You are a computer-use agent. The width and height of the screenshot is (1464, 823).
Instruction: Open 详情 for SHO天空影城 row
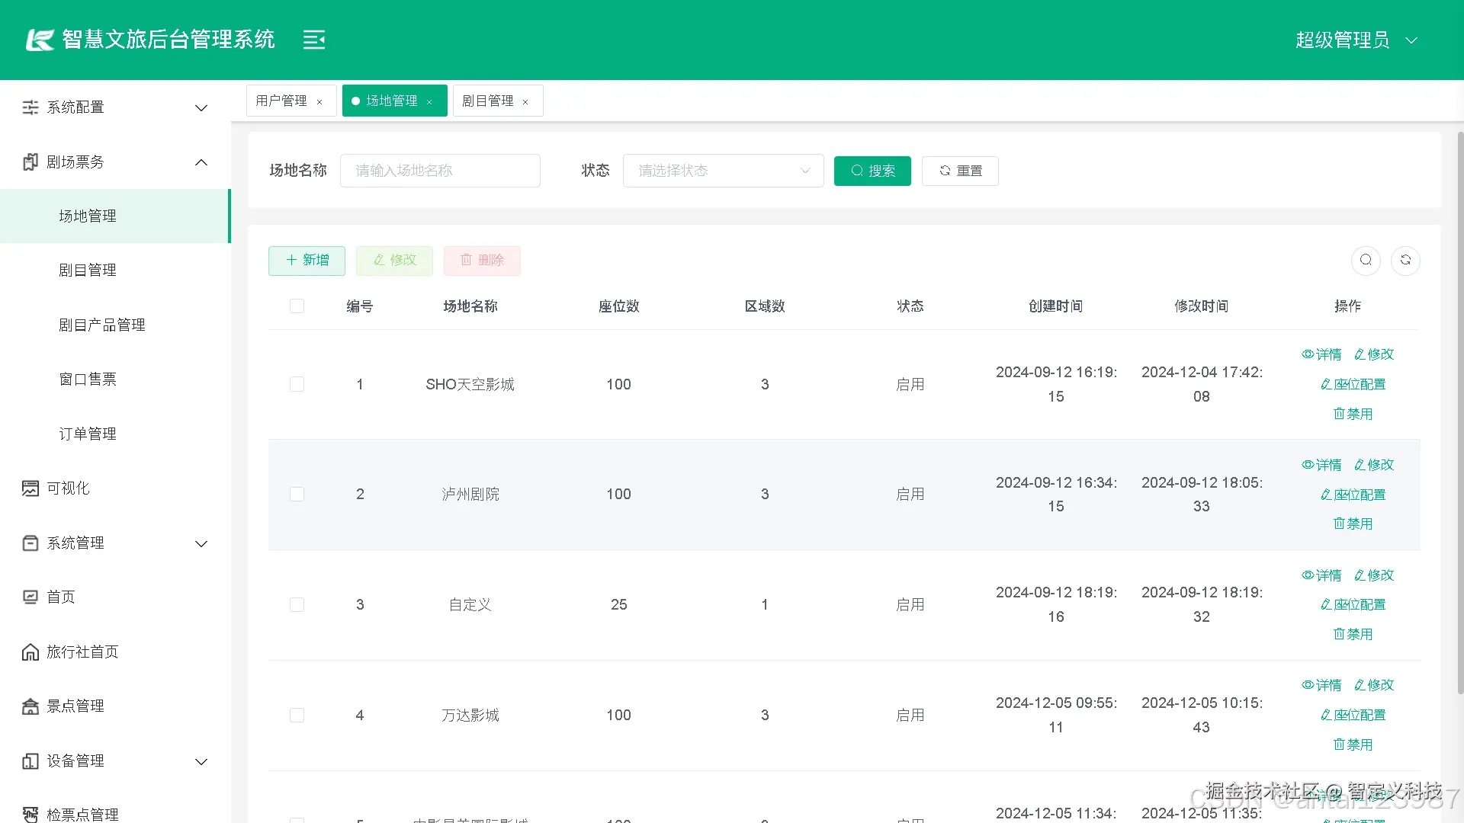(x=1321, y=354)
